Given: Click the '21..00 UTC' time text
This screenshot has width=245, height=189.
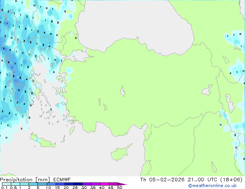Looking at the screenshot, I should [x=202, y=180].
